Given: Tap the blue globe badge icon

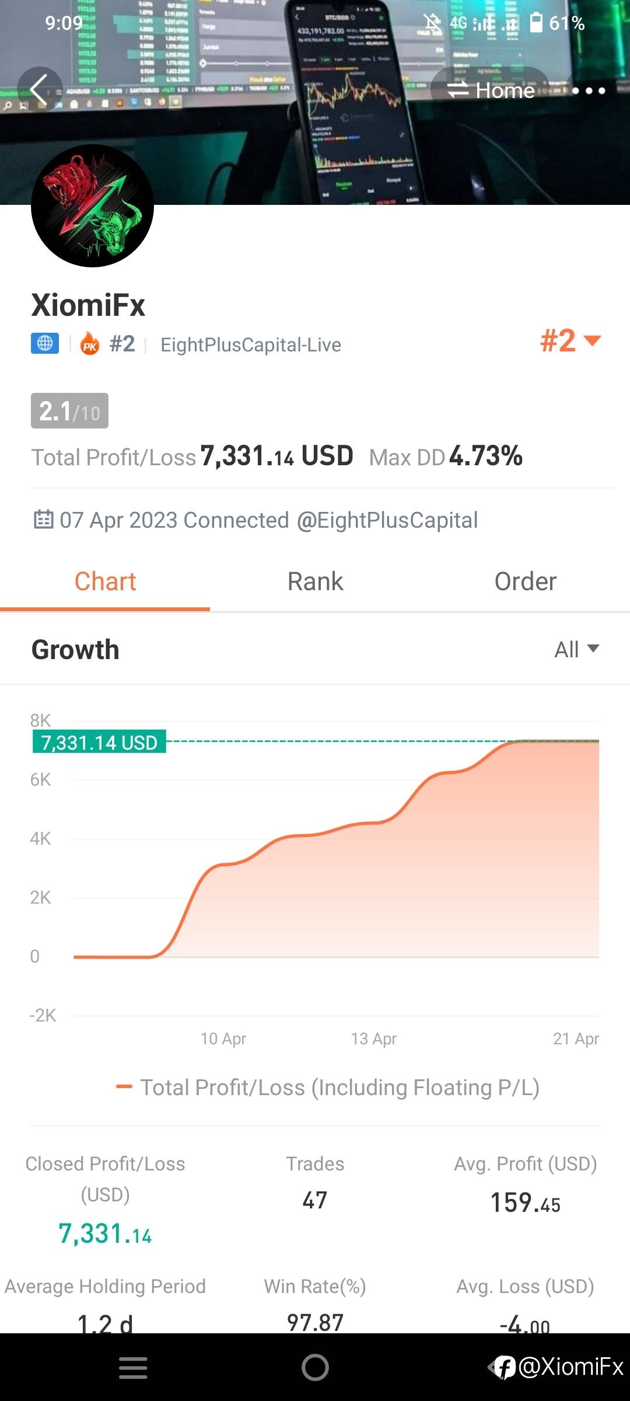Looking at the screenshot, I should [x=45, y=343].
